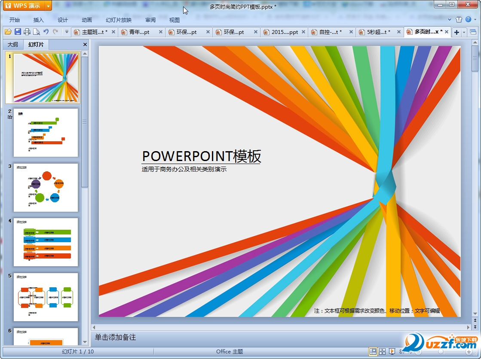Switch to slide sorter view

[382, 352]
